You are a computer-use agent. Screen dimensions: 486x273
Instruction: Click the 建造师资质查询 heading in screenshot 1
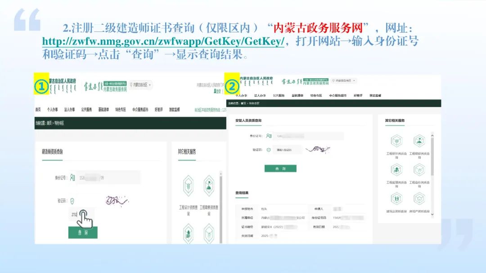coord(52,152)
